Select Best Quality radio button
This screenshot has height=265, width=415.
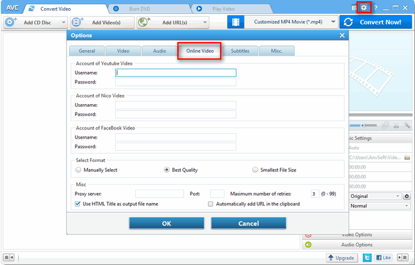(167, 170)
